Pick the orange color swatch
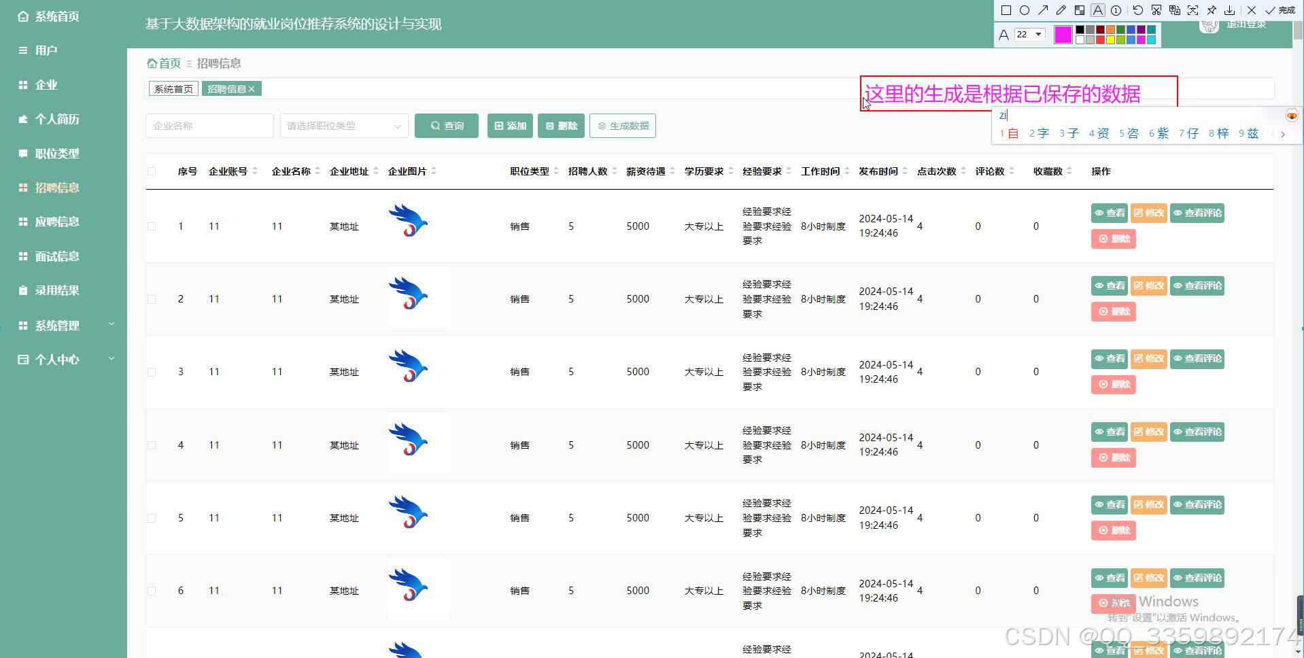Screen dimensions: 1304x658 click(1110, 30)
